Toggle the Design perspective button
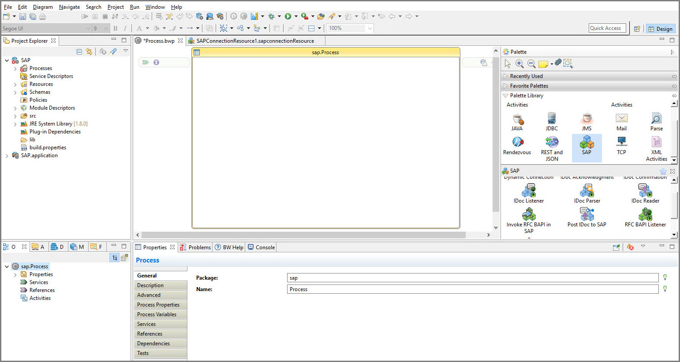The width and height of the screenshot is (680, 362). coord(661,29)
